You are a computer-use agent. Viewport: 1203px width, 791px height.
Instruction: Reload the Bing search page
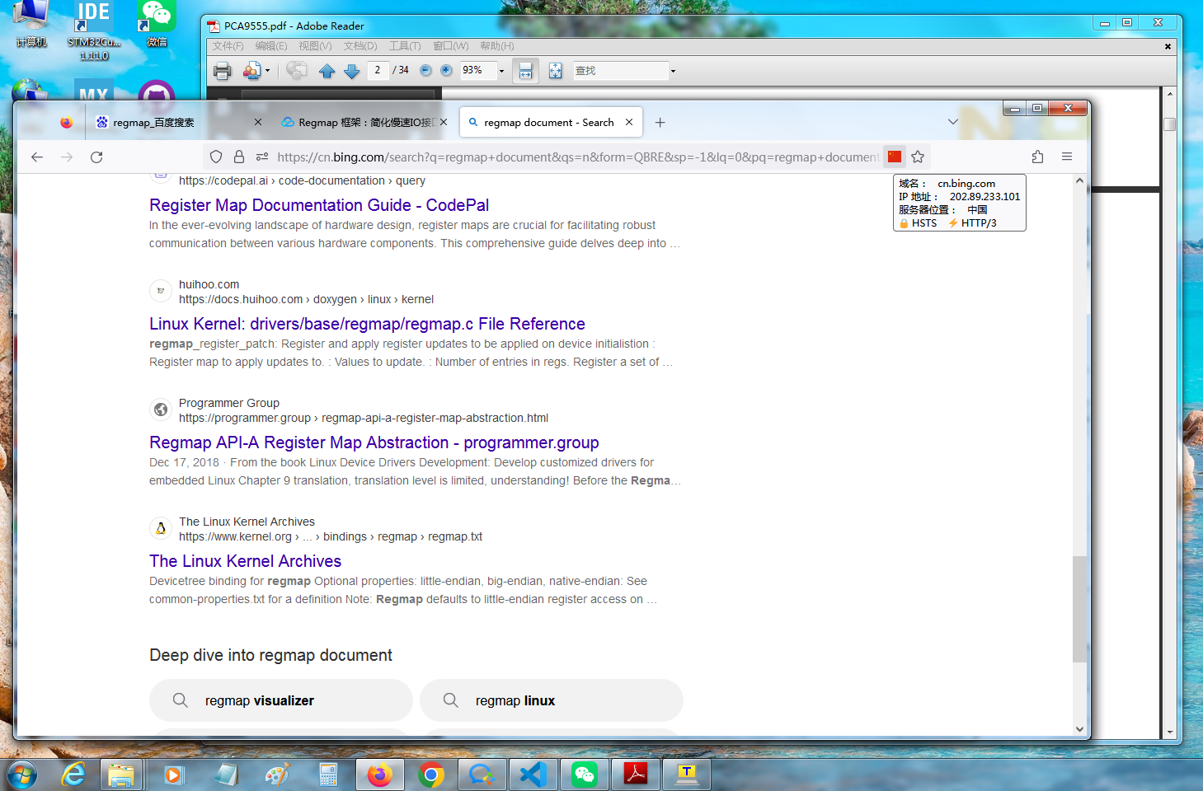pyautogui.click(x=96, y=157)
